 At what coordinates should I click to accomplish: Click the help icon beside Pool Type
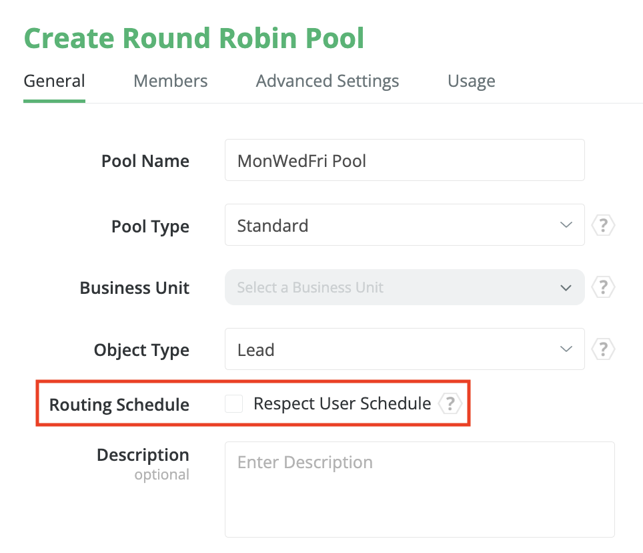[x=603, y=226]
